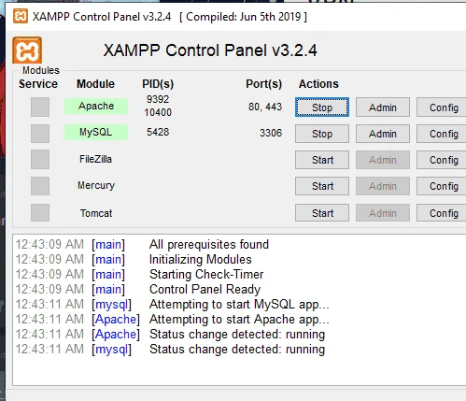Screen dimensions: 466x401
Task: Click the window title bar text
Action: pos(170,17)
